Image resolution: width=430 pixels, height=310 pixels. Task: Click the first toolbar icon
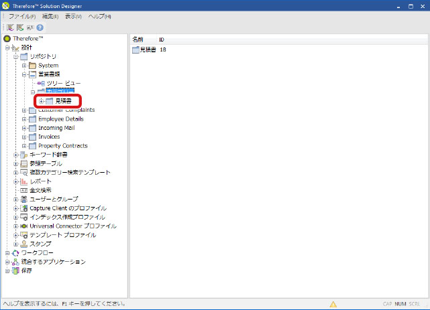[x=10, y=27]
